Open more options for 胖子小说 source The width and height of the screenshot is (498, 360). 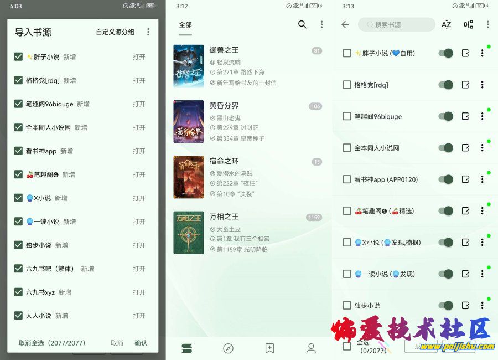pyautogui.click(x=482, y=53)
